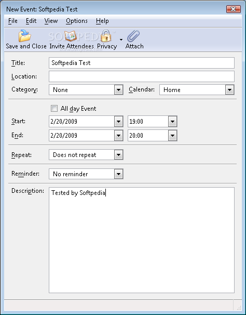Open the File menu
Screen dimensions: 246x315
point(13,21)
